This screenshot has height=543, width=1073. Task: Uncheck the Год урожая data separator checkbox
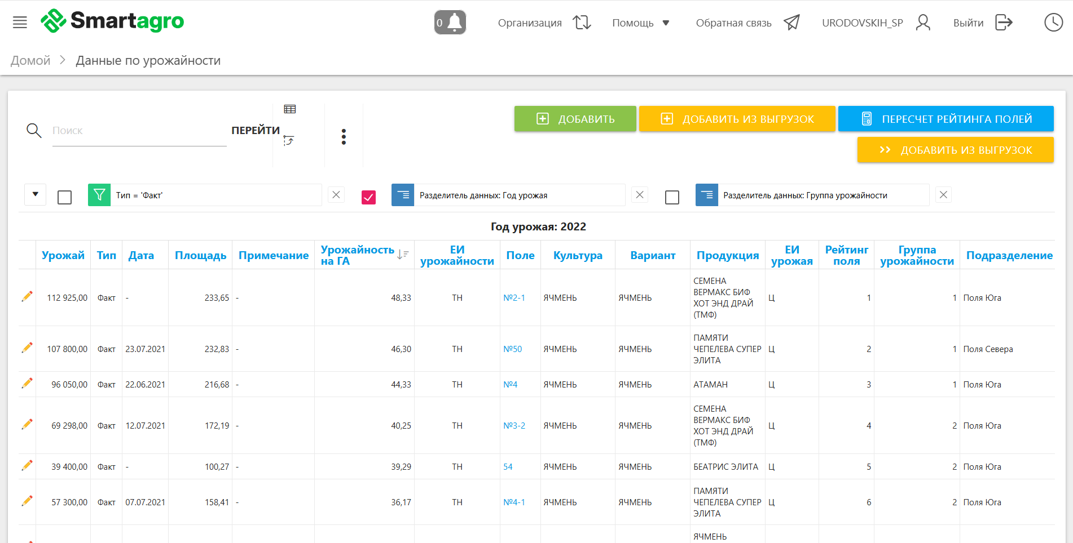pos(368,197)
